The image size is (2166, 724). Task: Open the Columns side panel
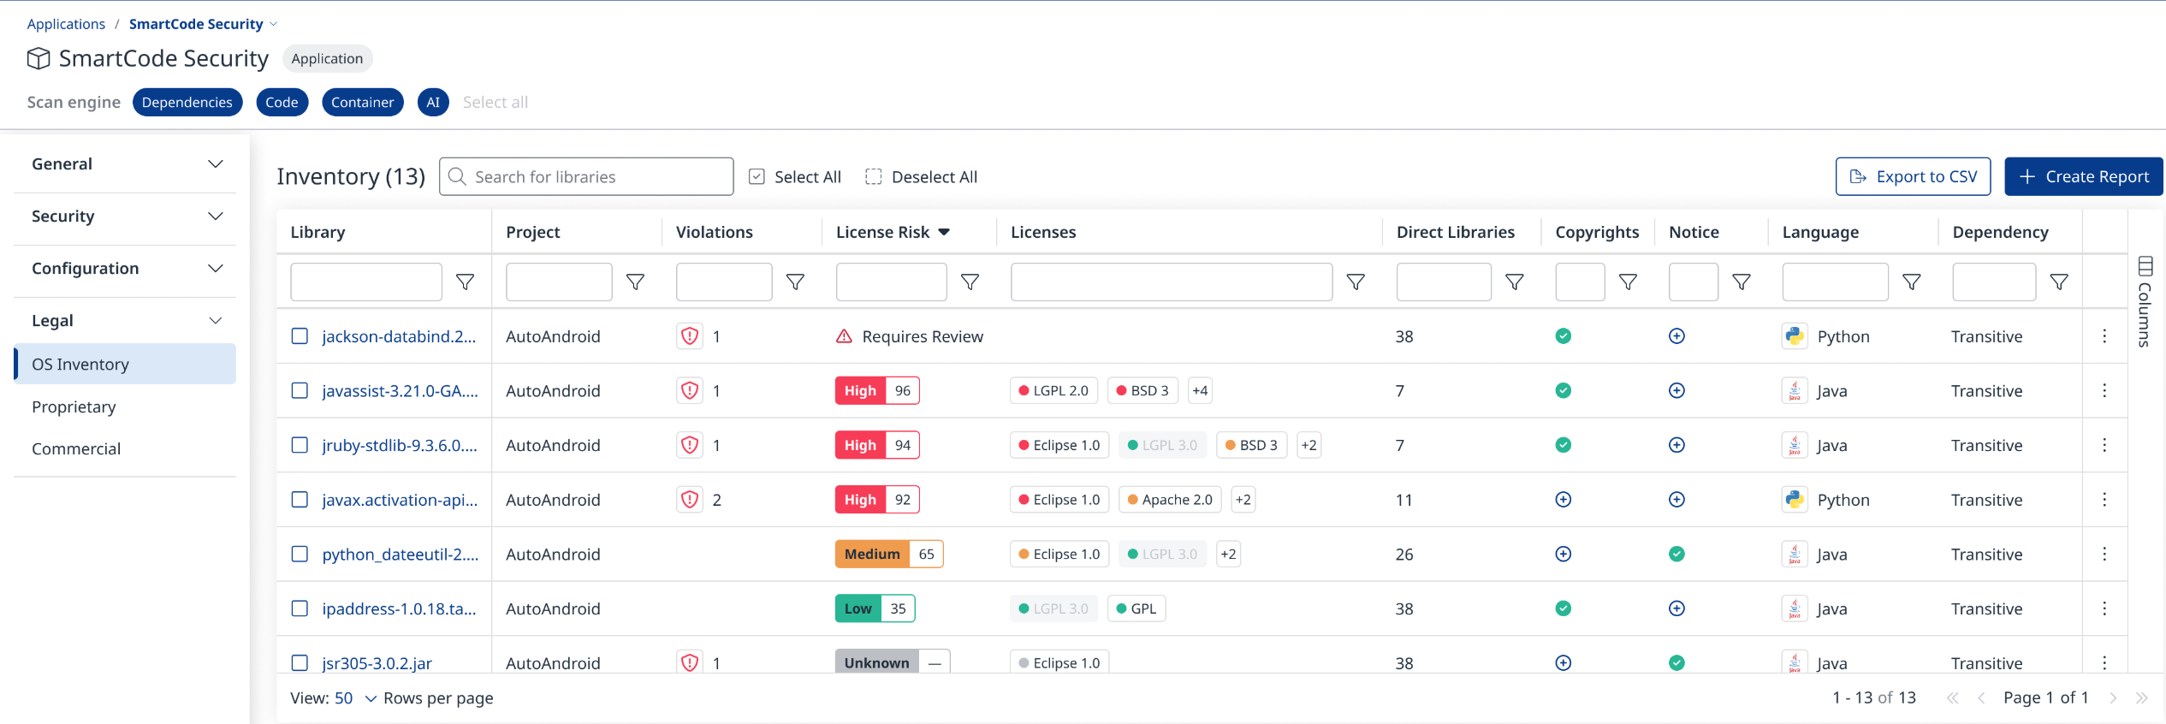(2145, 301)
